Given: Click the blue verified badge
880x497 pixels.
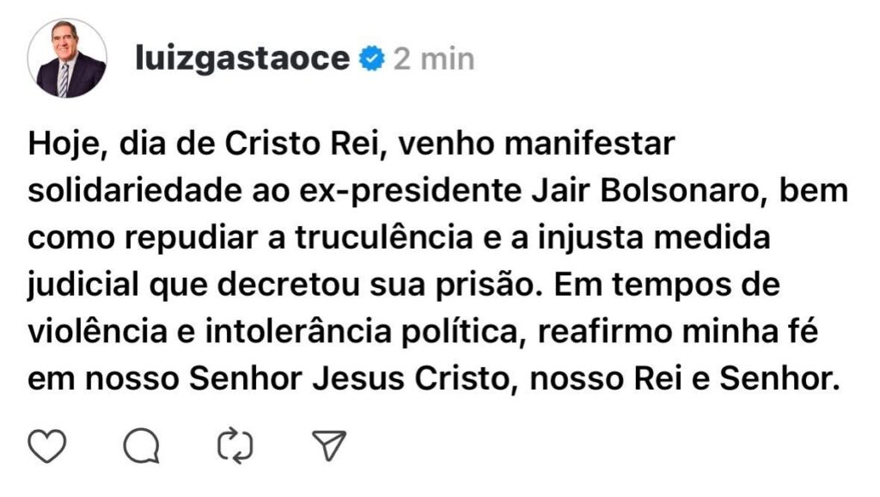Looking at the screenshot, I should tap(371, 58).
